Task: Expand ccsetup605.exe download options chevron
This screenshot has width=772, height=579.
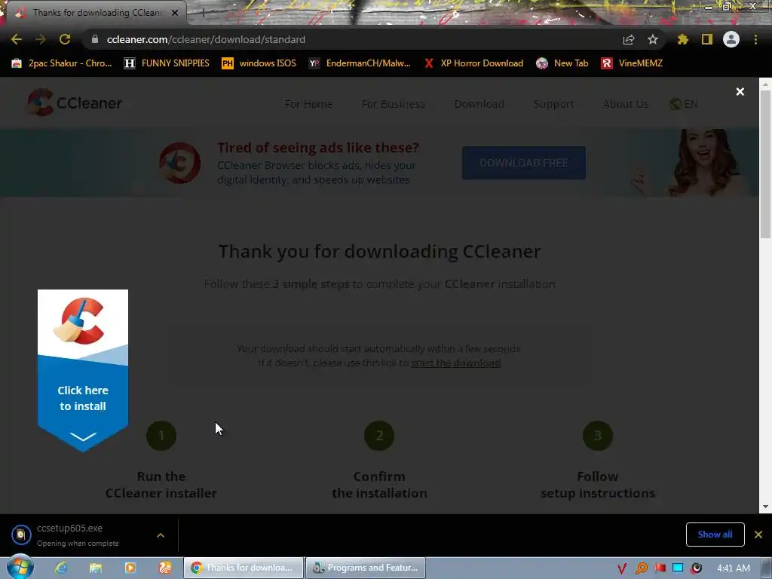Action: click(161, 535)
